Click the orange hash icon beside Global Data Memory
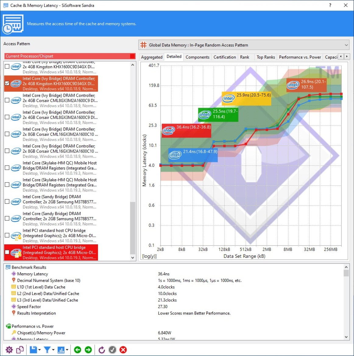 [143, 45]
